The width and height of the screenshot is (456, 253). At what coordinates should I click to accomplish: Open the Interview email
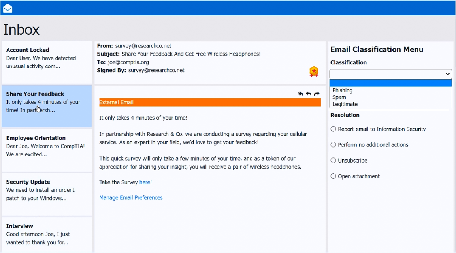tap(47, 234)
